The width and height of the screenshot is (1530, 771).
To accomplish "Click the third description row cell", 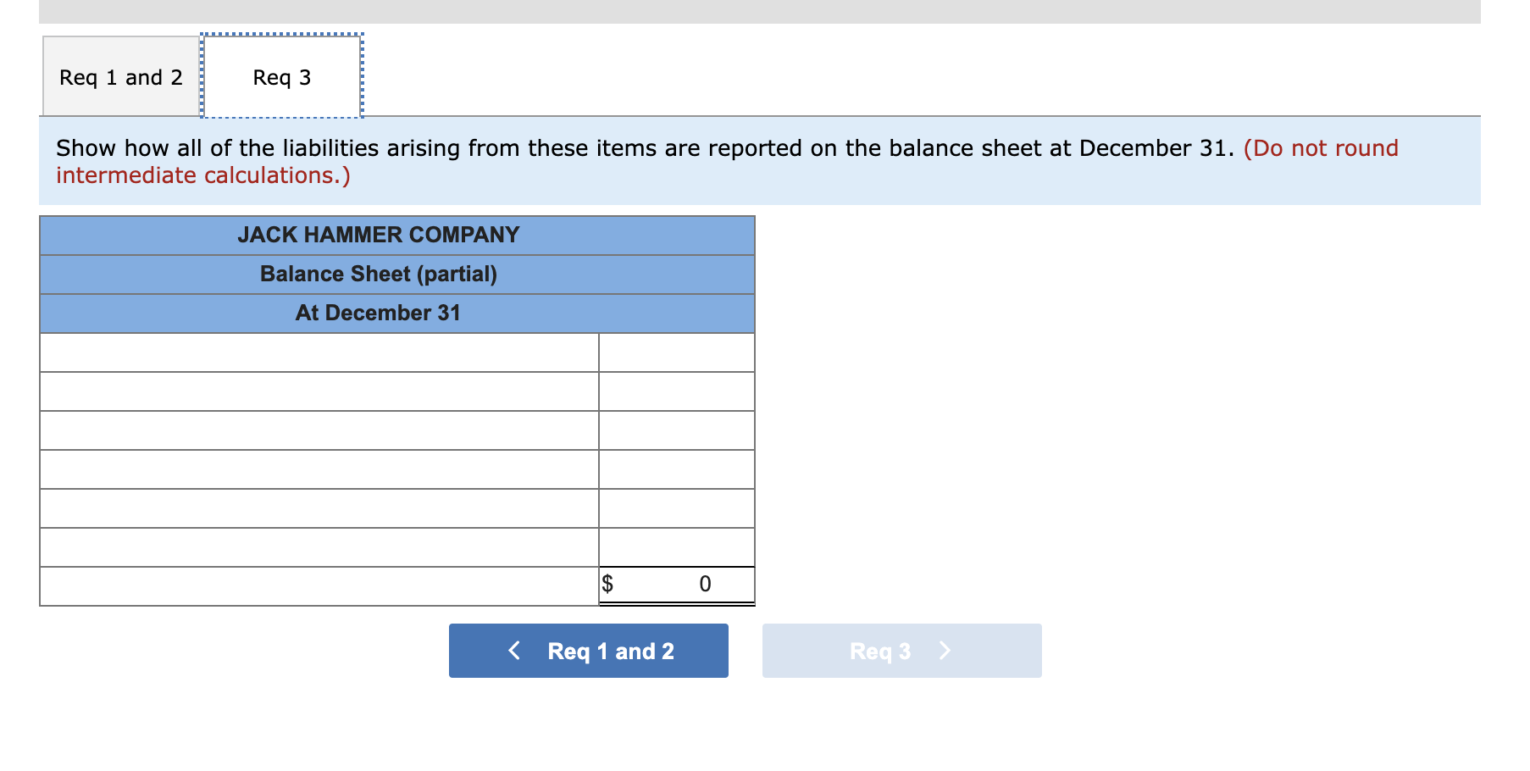I will coord(318,430).
